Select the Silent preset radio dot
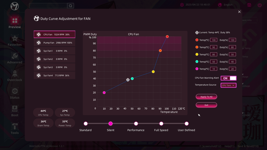 (x=110, y=124)
